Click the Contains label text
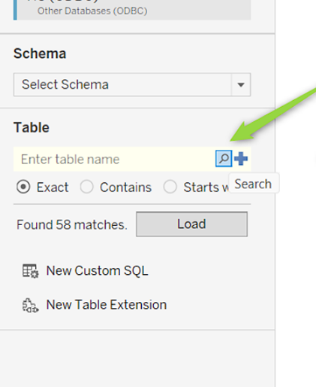The height and width of the screenshot is (387, 316). pos(125,187)
